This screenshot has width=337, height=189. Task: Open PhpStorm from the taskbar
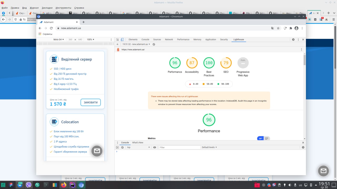pos(72,185)
